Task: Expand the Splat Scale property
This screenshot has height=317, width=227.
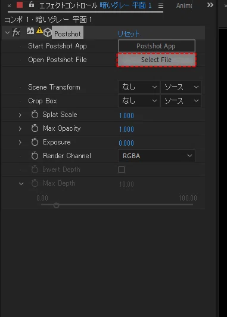Action: [20, 115]
